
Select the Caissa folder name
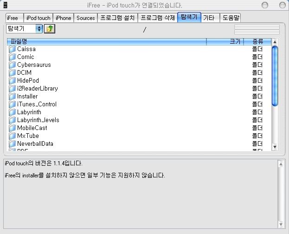click(26, 49)
